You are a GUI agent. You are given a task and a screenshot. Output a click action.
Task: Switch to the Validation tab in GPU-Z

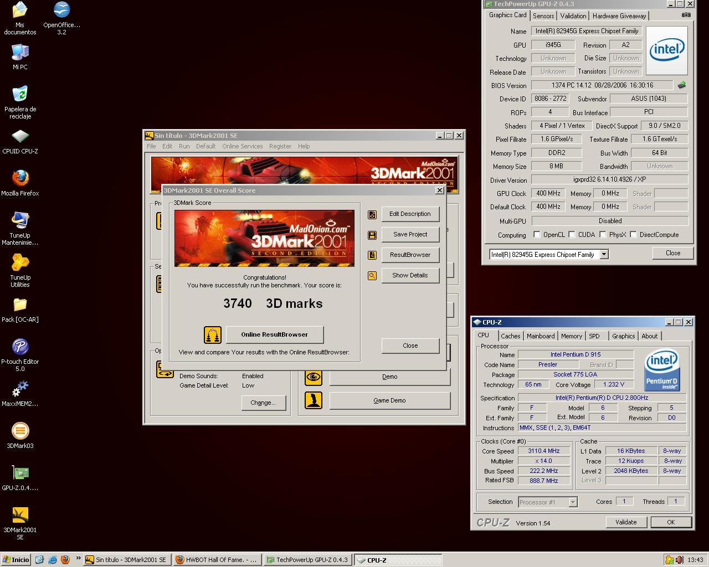pyautogui.click(x=573, y=16)
